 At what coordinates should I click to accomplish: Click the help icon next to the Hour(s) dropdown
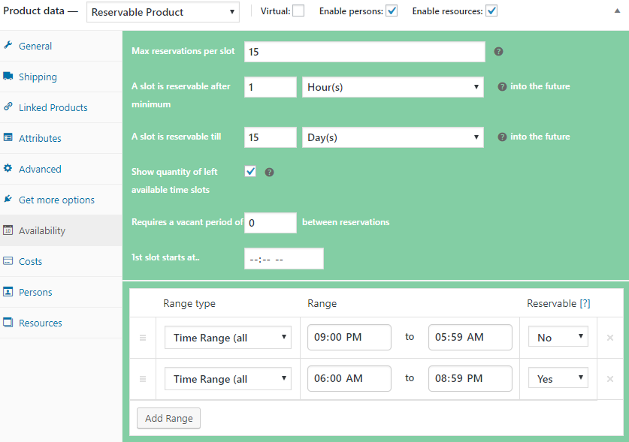pos(502,86)
